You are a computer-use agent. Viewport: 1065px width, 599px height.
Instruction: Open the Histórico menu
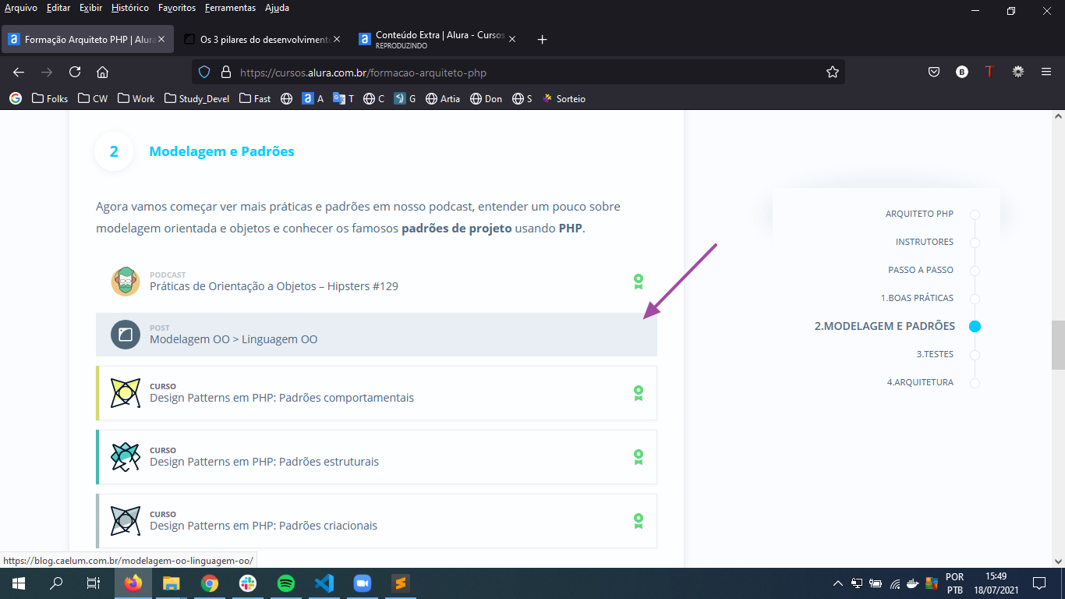[x=130, y=8]
